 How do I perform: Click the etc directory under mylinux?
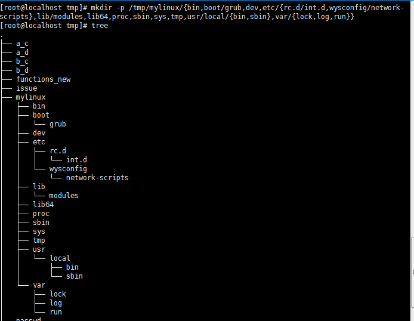(39, 142)
